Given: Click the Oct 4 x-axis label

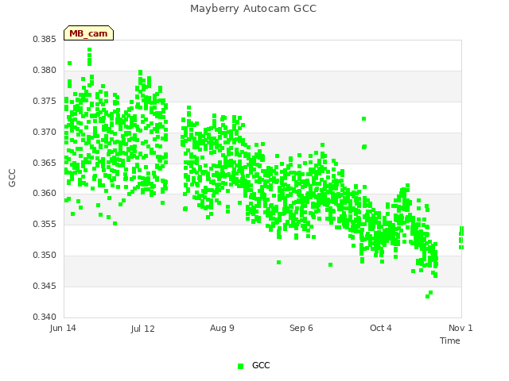Looking at the screenshot, I should (x=381, y=328).
